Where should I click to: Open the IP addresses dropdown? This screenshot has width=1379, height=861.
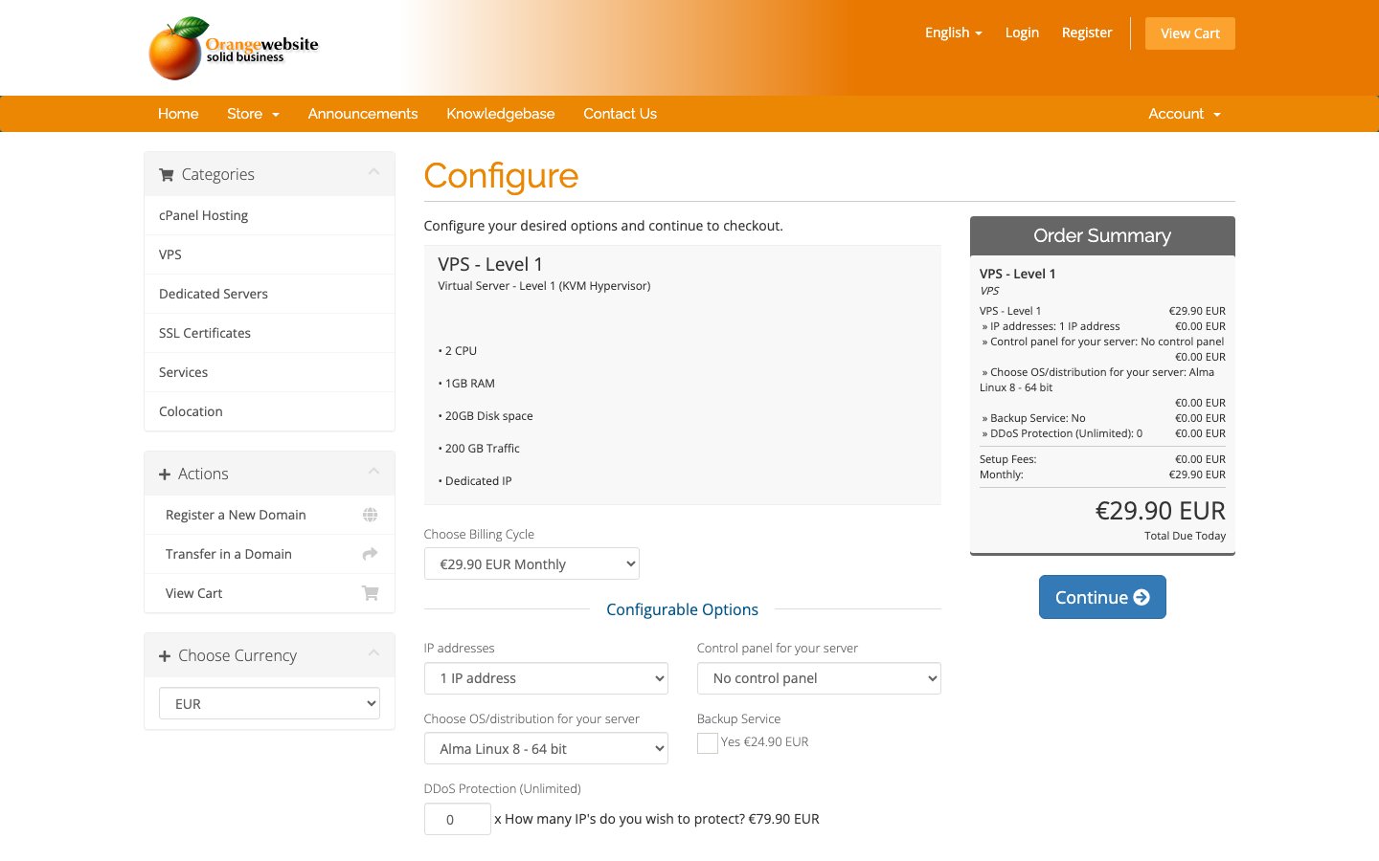click(546, 678)
